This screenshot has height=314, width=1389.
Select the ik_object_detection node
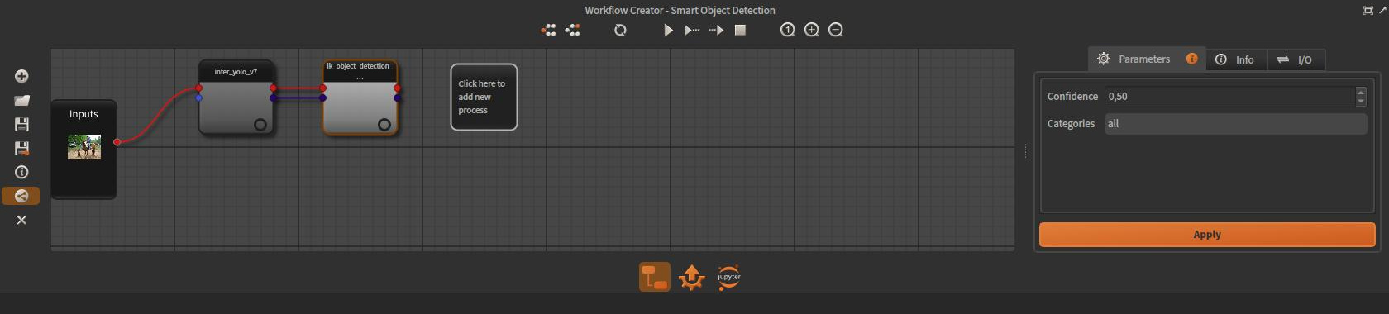point(360,98)
